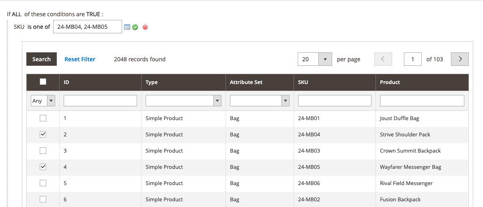Toggle the select-all header checkbox
This screenshot has width=483, height=207.
43,82
